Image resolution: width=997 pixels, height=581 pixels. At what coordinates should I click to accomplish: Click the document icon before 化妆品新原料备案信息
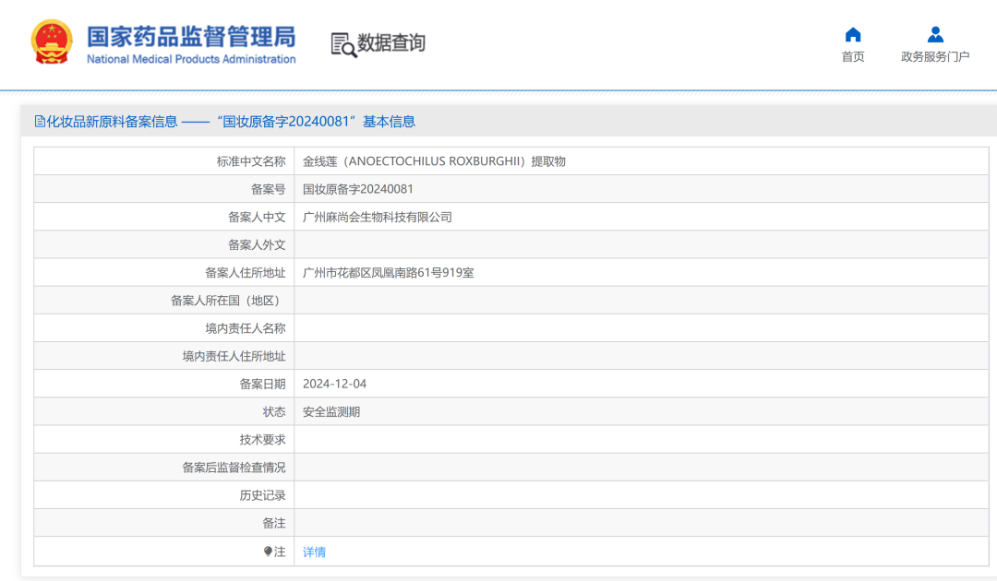coord(40,121)
